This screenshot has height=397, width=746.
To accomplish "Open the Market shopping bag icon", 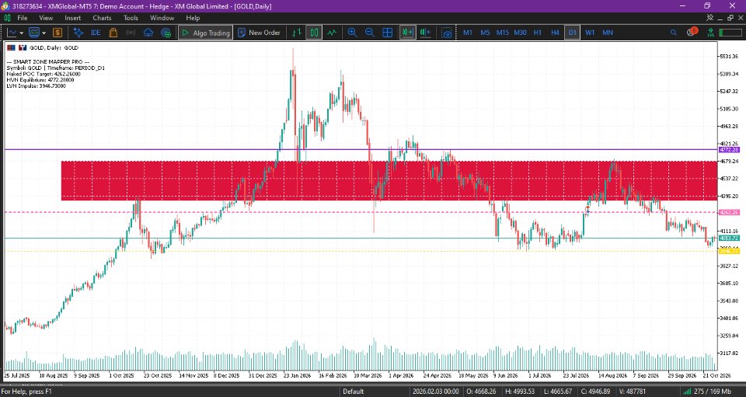I will (x=113, y=33).
